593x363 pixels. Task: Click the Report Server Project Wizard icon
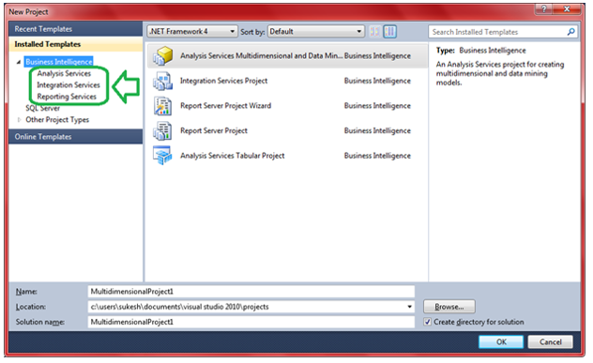click(163, 106)
